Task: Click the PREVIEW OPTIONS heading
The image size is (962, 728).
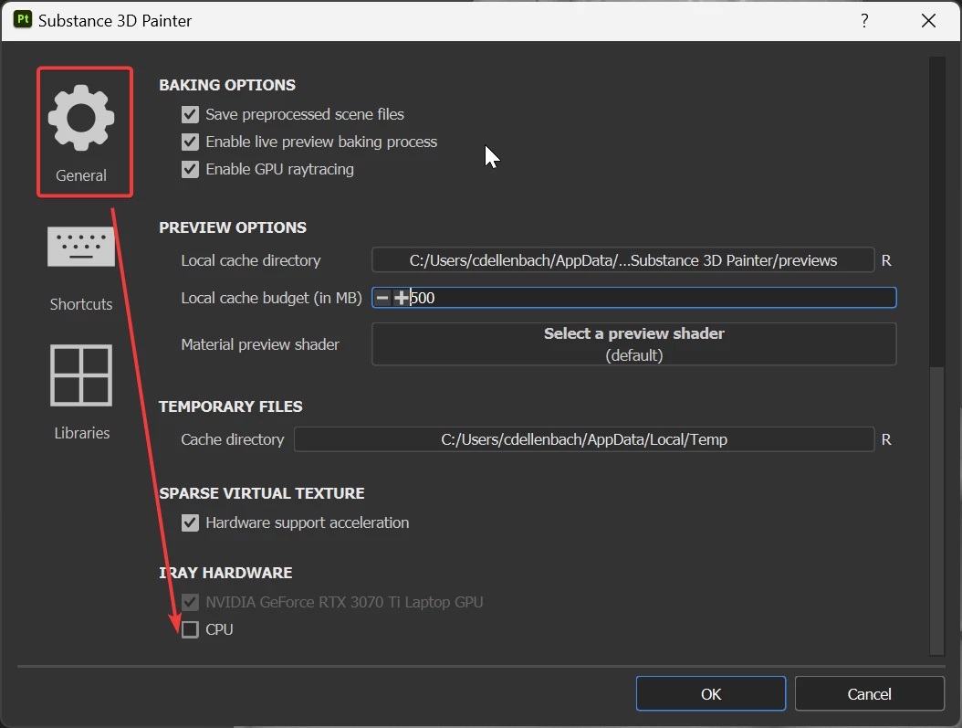Action: click(233, 227)
